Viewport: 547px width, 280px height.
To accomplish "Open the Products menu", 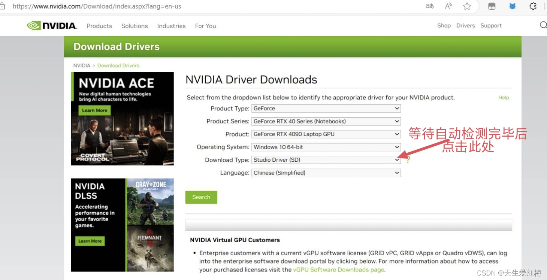I will [x=99, y=26].
